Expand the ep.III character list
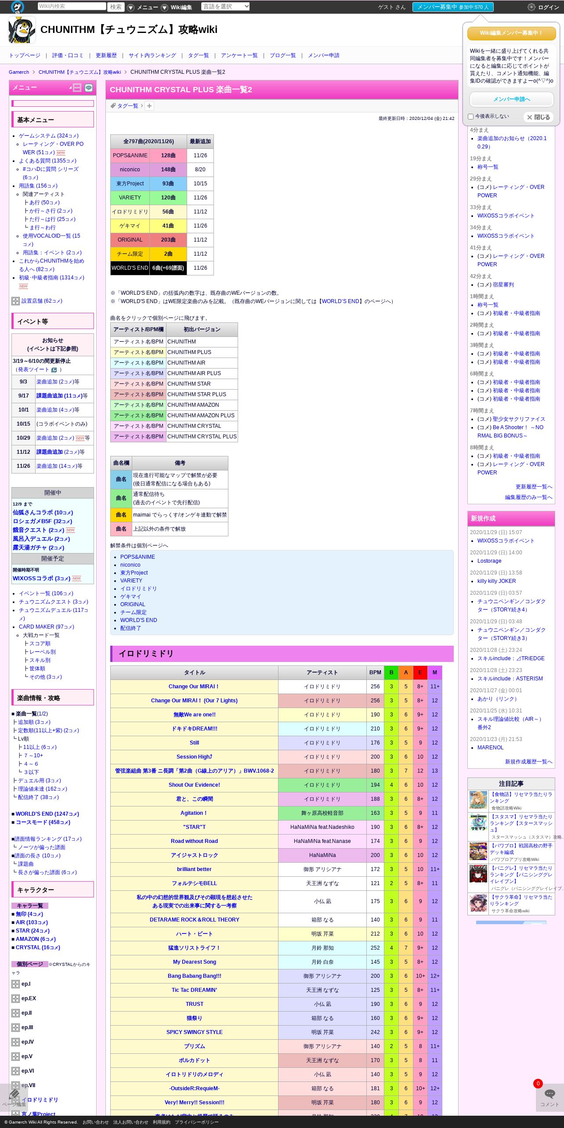The width and height of the screenshot is (564, 1128). [15, 1028]
